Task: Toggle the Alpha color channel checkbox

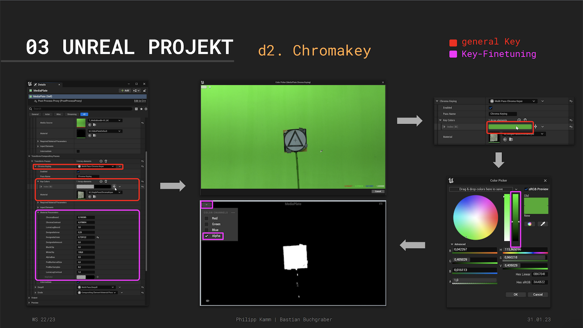Action: (207, 236)
